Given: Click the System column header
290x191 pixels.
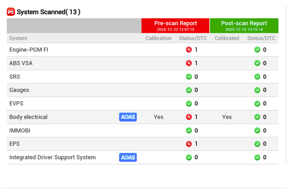Looking at the screenshot, I should coord(18,38).
